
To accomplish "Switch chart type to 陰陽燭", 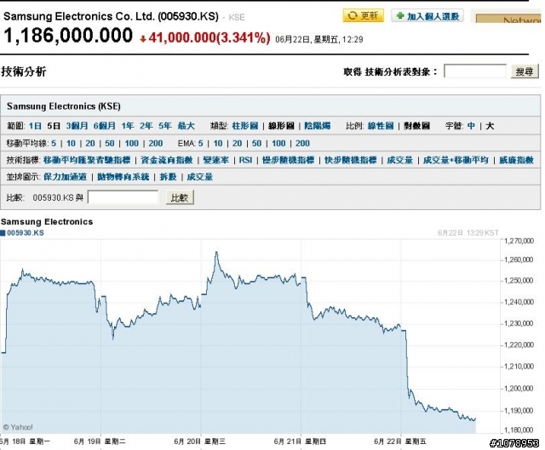I will [x=318, y=126].
